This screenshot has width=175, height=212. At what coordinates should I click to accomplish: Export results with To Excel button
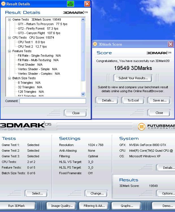[x=133, y=100]
